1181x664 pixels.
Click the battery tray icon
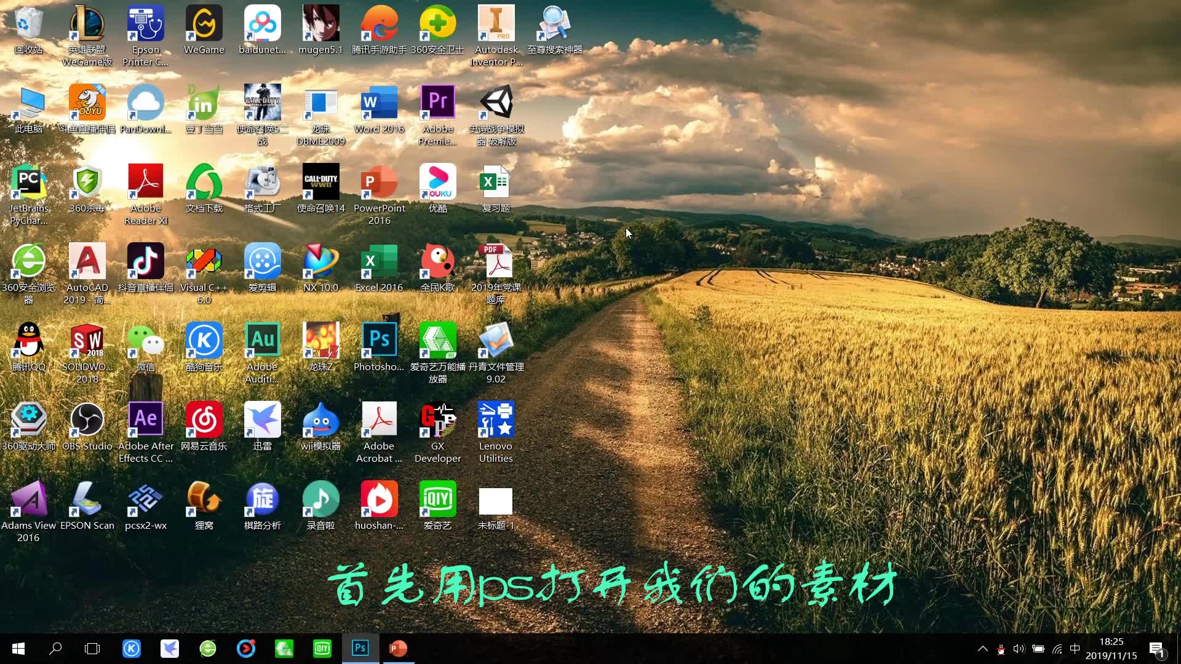[1038, 649]
